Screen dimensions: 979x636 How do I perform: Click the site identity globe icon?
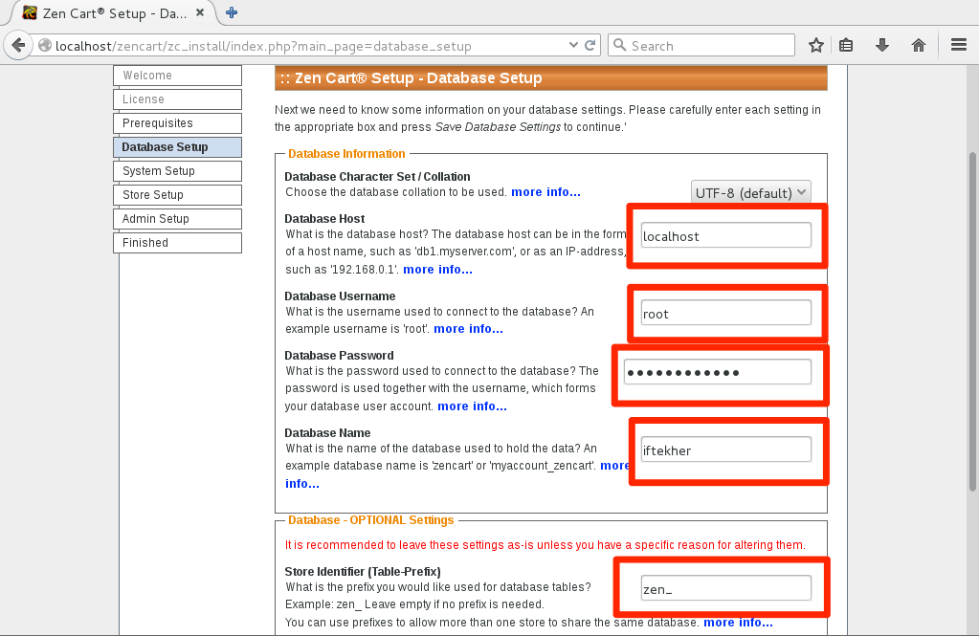tap(44, 46)
